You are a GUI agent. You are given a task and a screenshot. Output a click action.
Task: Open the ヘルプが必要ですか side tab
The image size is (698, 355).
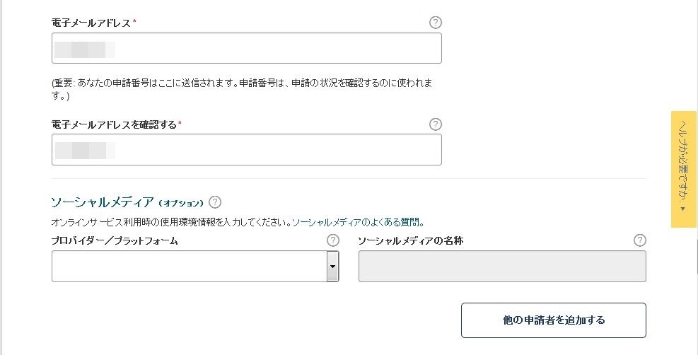683,169
